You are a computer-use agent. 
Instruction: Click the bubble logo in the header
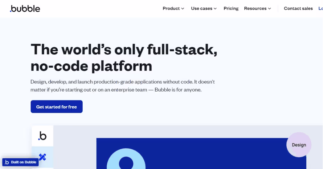[25, 9]
